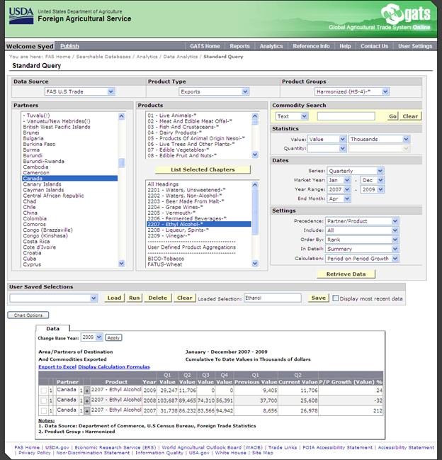Select the Data tab

pyautogui.click(x=52, y=329)
